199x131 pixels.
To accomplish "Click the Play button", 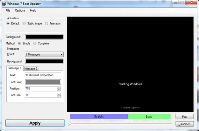I will point(184,117).
